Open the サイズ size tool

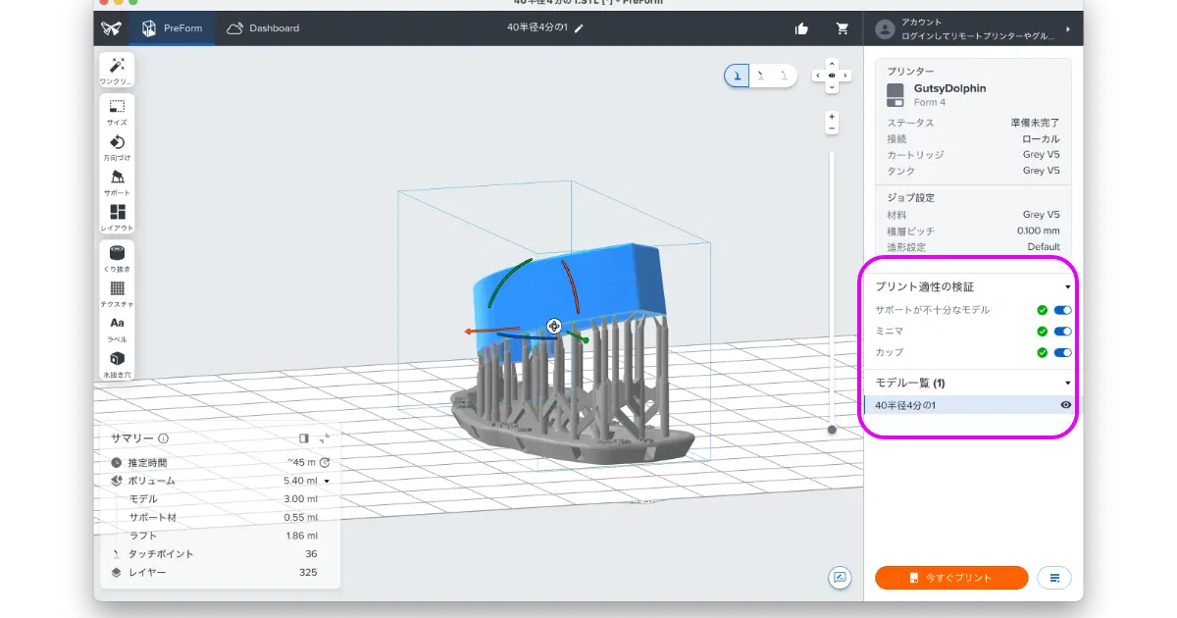(117, 112)
